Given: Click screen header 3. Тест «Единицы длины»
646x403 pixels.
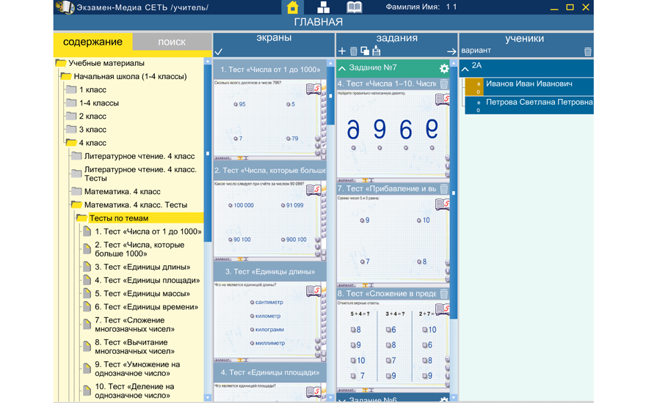Looking at the screenshot, I should [270, 271].
